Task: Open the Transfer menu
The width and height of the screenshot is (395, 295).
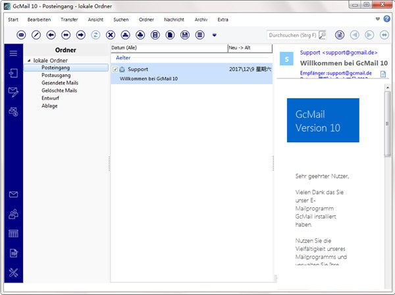Action: 69,20
